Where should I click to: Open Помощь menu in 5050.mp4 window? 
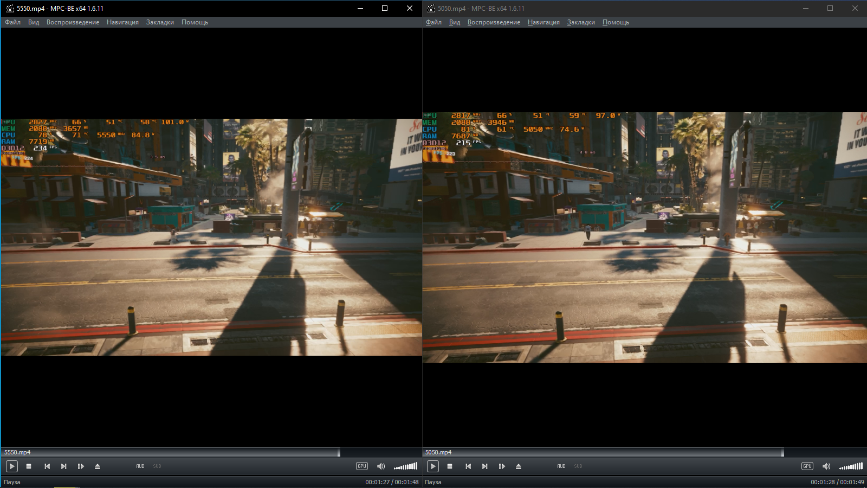click(x=616, y=22)
